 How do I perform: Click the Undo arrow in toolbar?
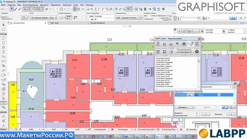(x=3, y=9)
